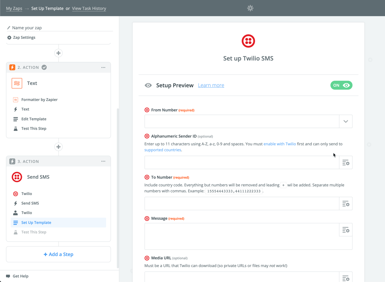Open Test This Step under 2. Action
385x282 pixels.
tap(58, 129)
